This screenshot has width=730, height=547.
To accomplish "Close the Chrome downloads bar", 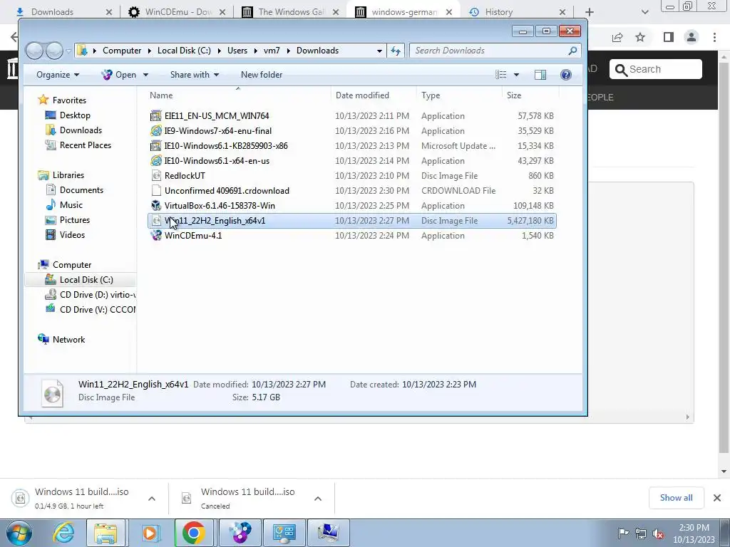I will coord(717,498).
